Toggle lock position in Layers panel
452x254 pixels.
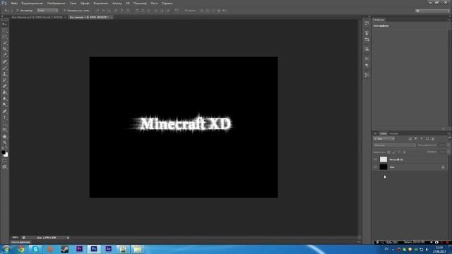coord(399,152)
